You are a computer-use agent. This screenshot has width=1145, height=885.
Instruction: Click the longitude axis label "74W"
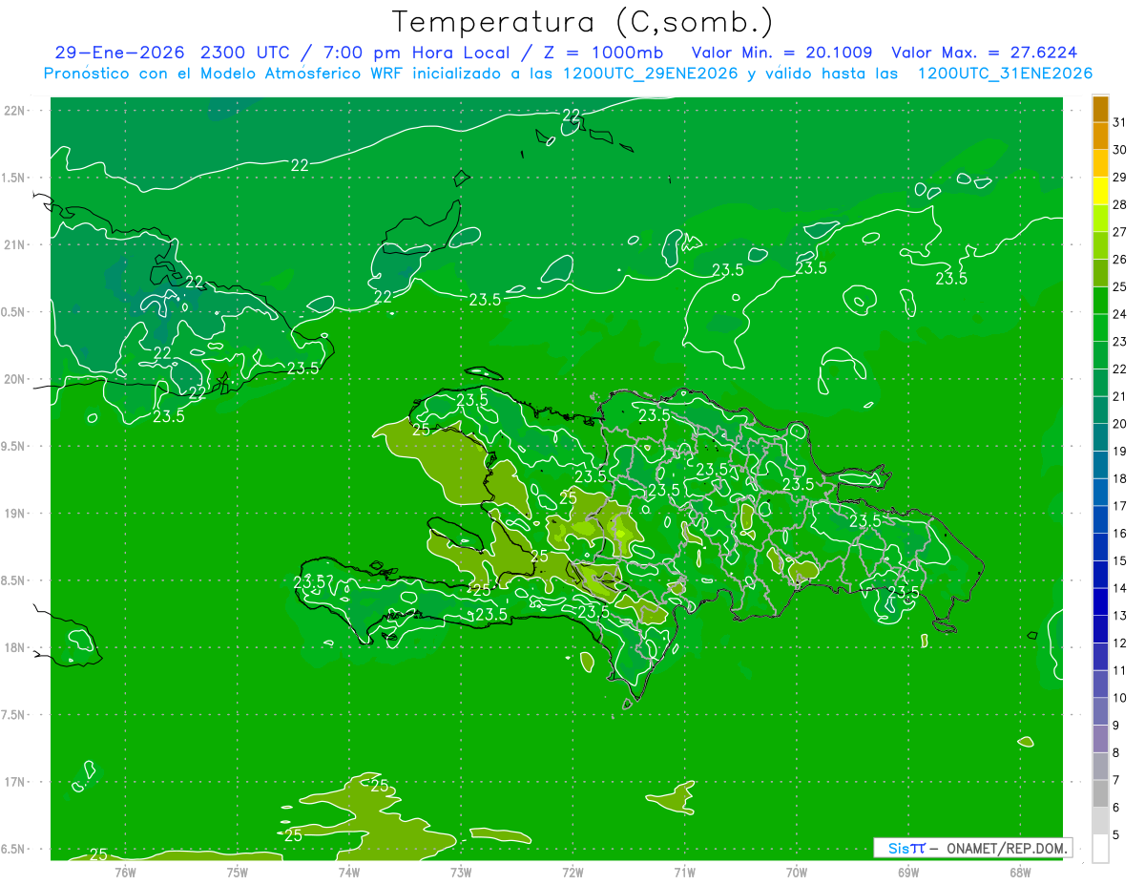(x=348, y=872)
